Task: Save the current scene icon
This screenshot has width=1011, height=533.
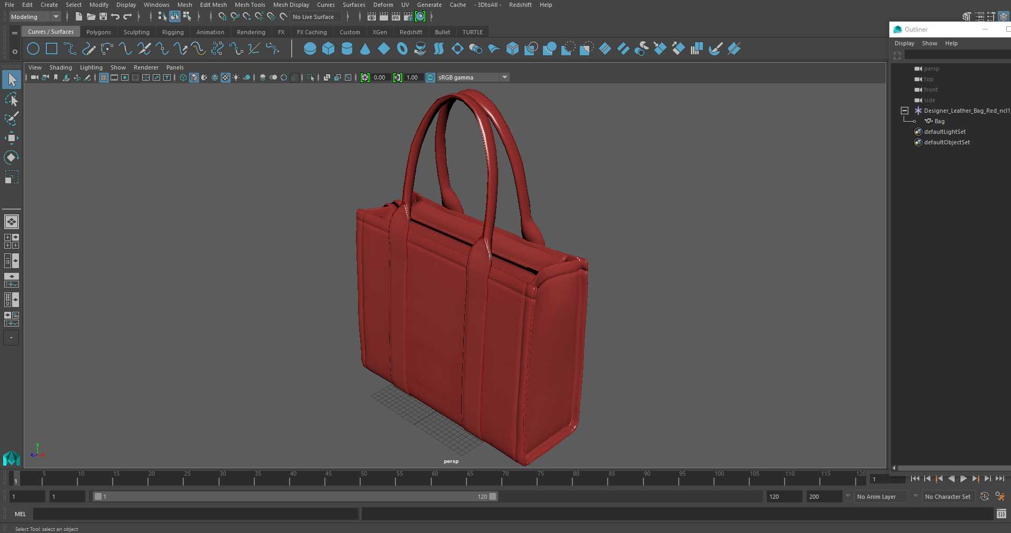Action: point(103,17)
